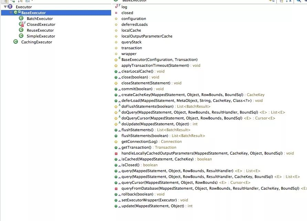307x221 pixels.
Task: Click the abstract method icon beside doFlushStatements
Action: pyautogui.click(x=116, y=107)
